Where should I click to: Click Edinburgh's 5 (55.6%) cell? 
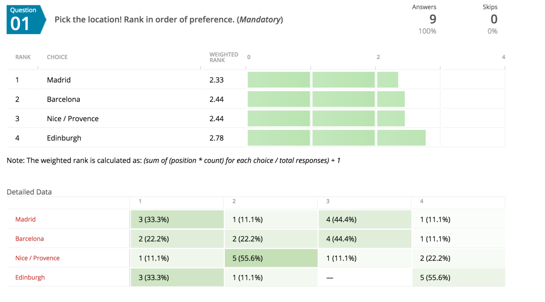tap(458, 277)
